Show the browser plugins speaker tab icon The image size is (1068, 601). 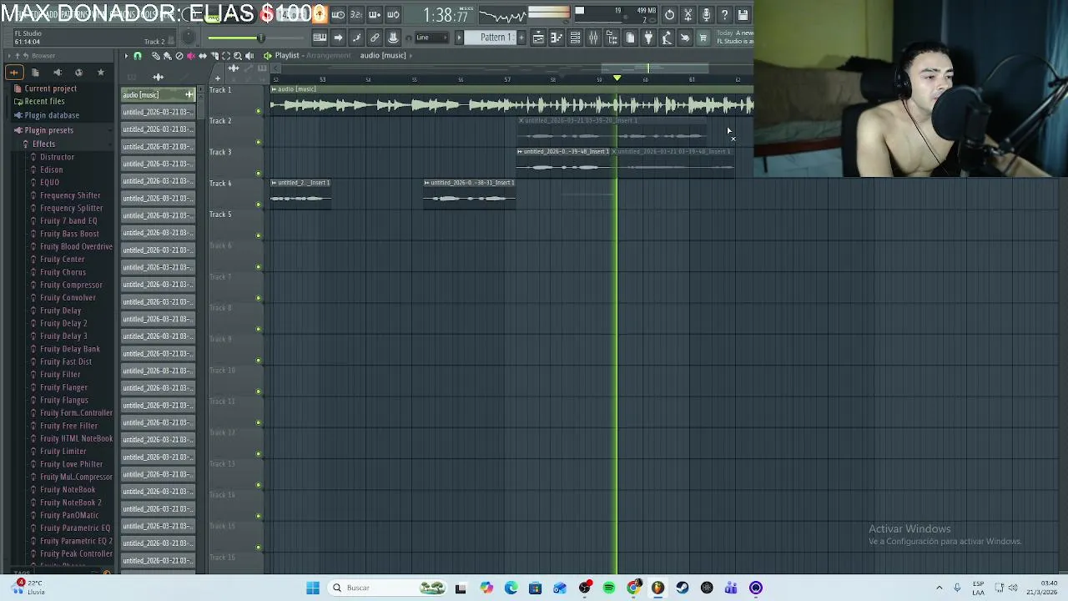click(57, 73)
